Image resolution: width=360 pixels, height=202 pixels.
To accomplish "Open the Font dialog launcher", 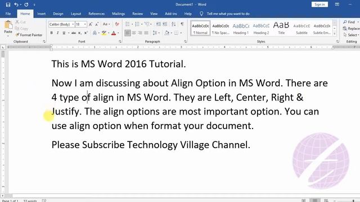I will [x=120, y=42].
